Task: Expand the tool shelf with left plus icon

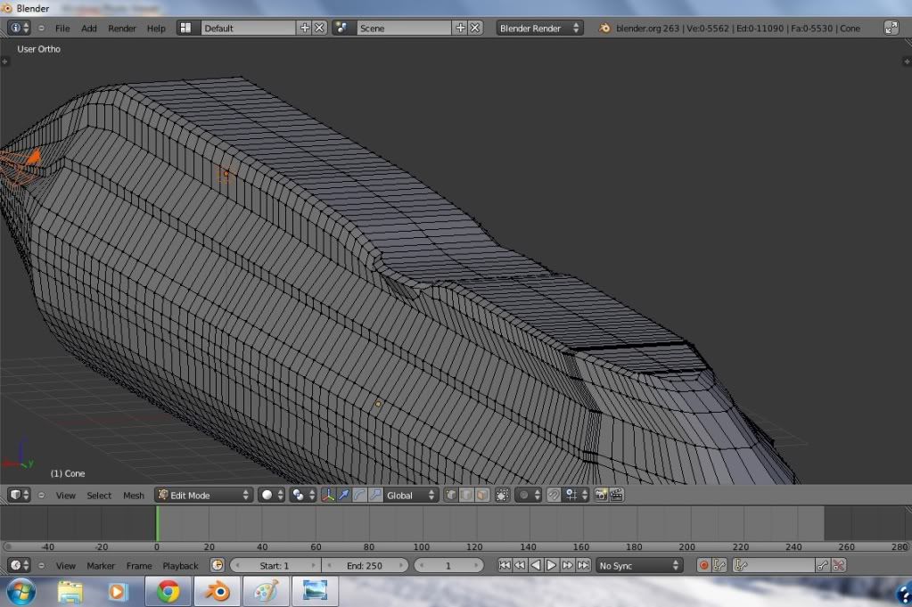Action: point(4,61)
